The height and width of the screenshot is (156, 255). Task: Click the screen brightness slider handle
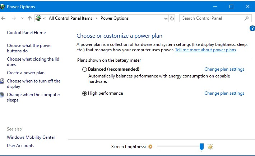click(x=201, y=146)
